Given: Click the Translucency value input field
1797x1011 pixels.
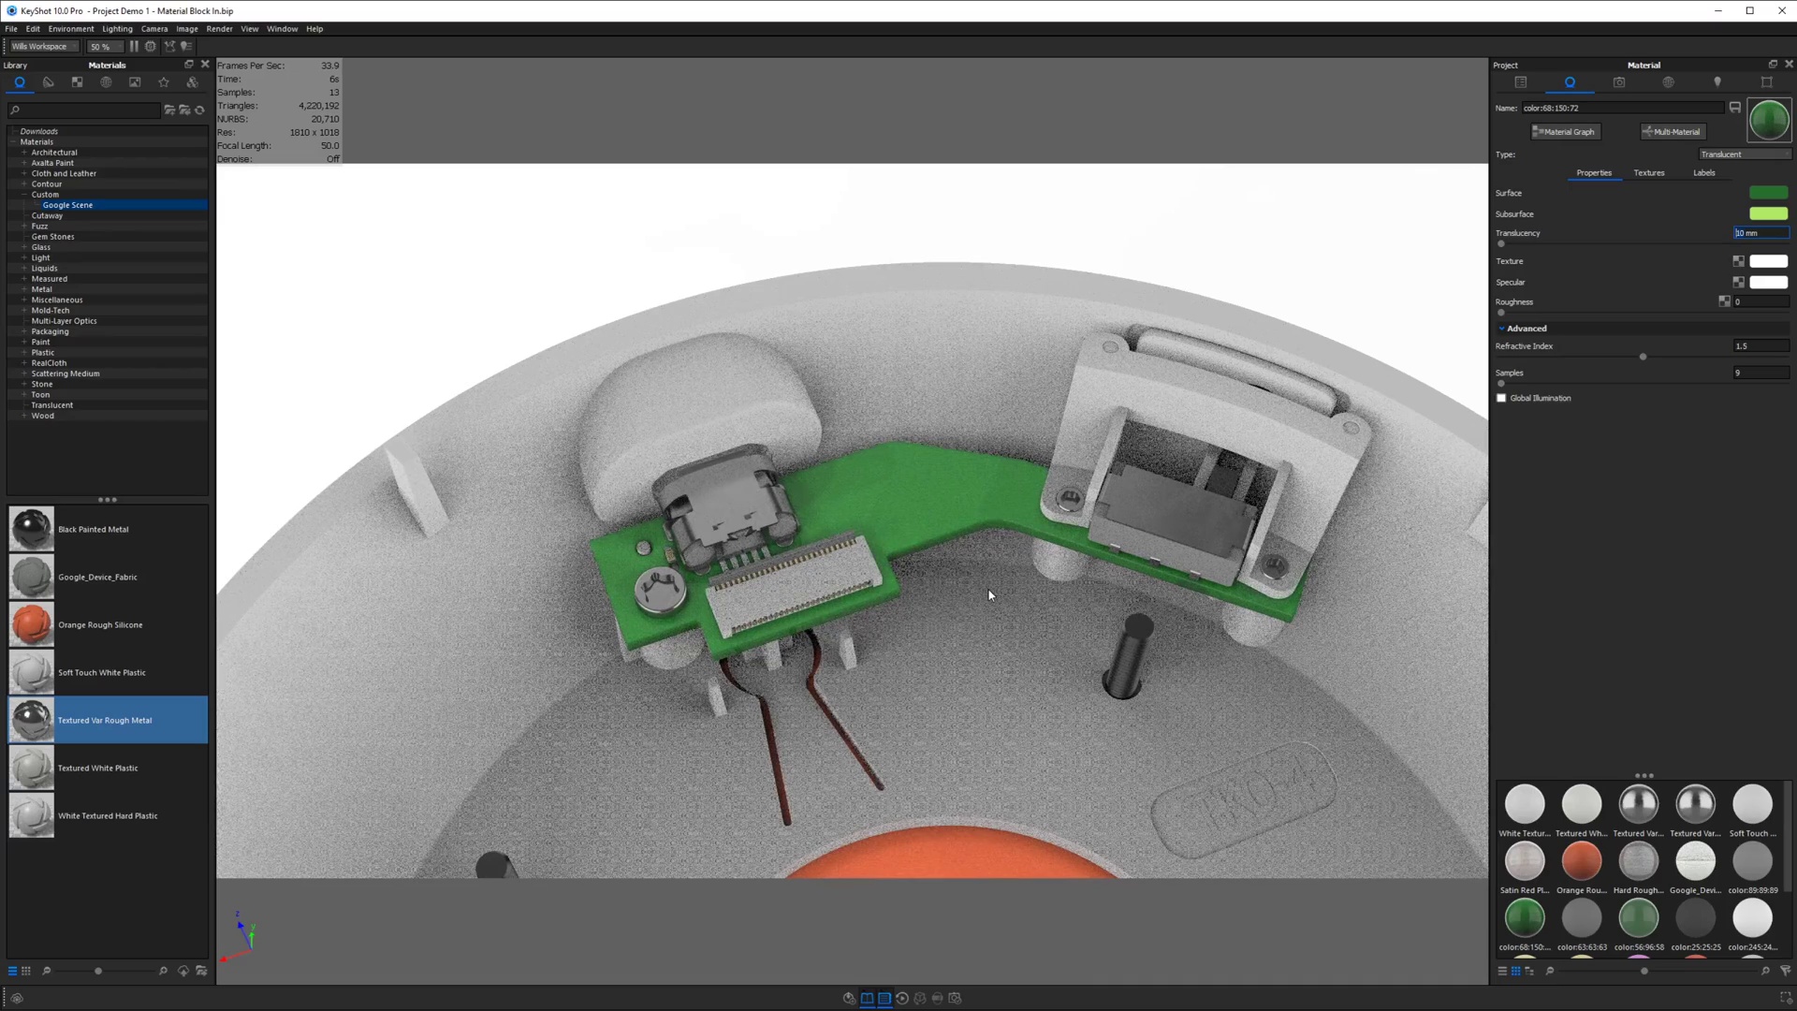Looking at the screenshot, I should (x=1760, y=233).
